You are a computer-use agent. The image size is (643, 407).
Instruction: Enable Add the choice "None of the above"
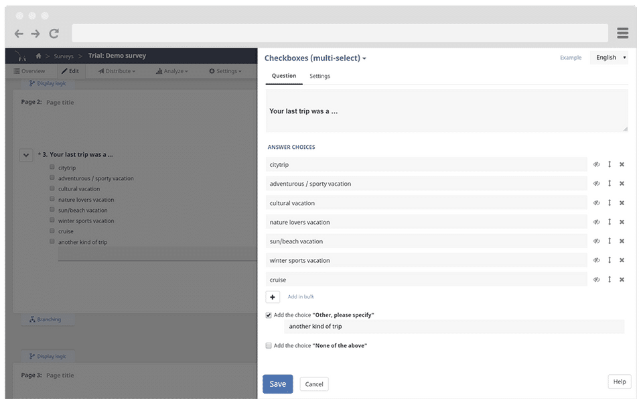[269, 346]
